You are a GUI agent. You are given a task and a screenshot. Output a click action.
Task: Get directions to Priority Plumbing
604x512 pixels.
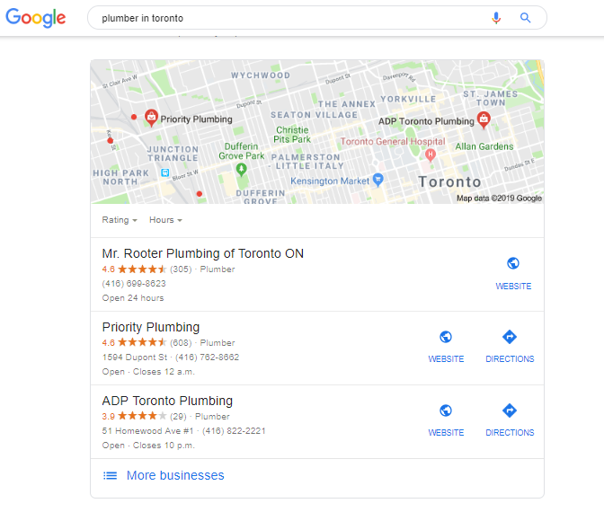click(x=510, y=337)
